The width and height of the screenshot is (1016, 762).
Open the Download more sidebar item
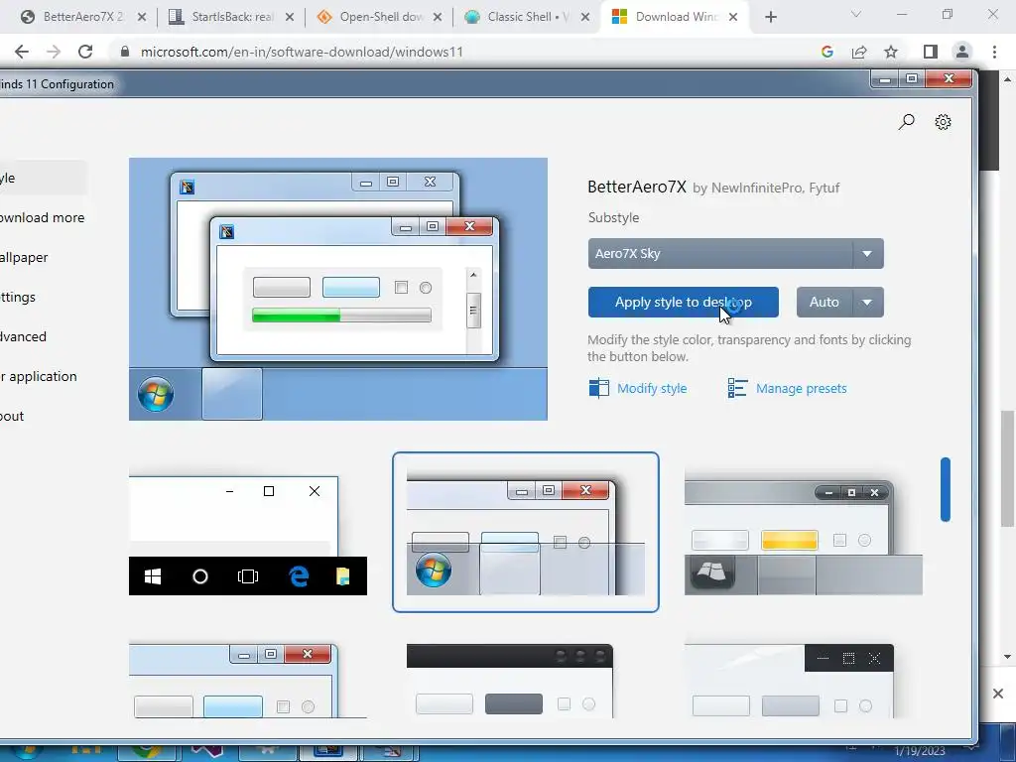42,217
